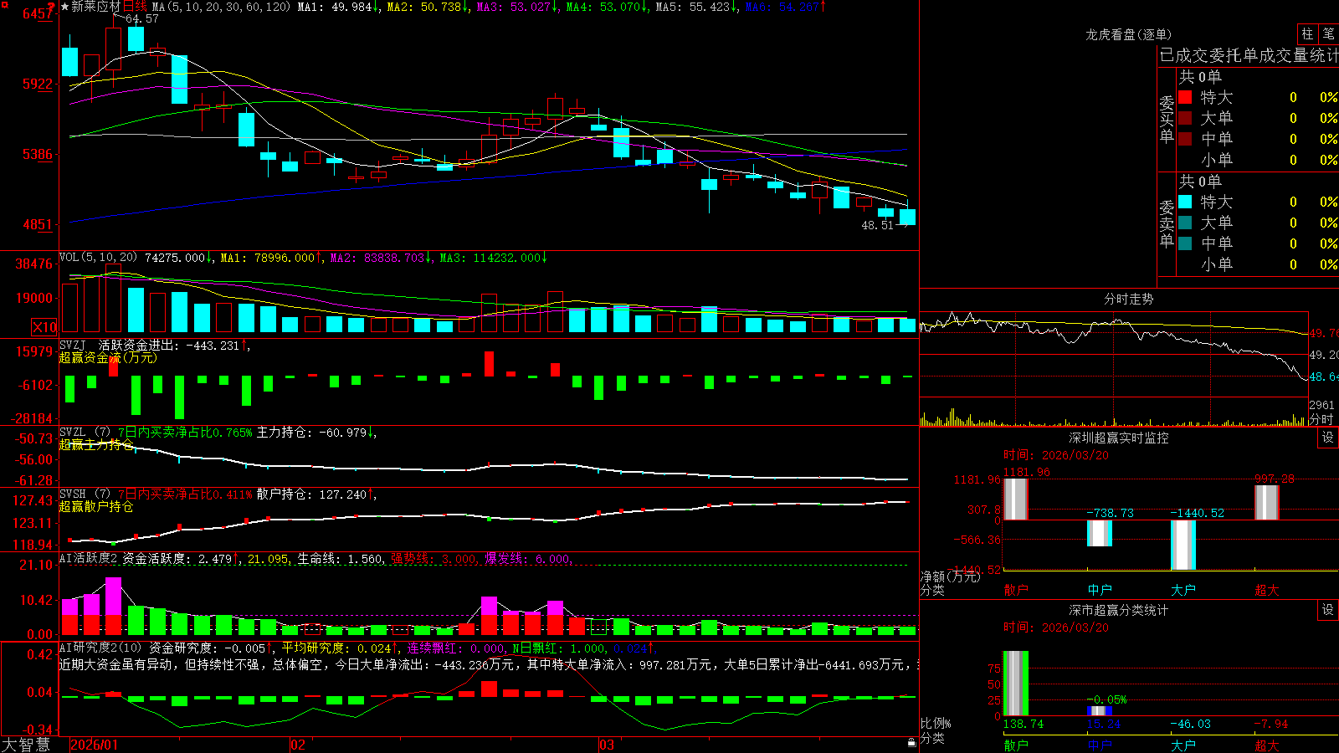
Task: Click the -7.94 ratio value
Action: pos(1271,724)
